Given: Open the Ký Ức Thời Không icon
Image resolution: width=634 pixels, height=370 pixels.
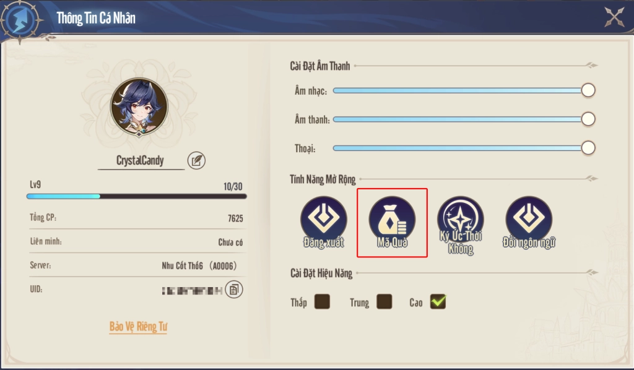Looking at the screenshot, I should click(461, 225).
